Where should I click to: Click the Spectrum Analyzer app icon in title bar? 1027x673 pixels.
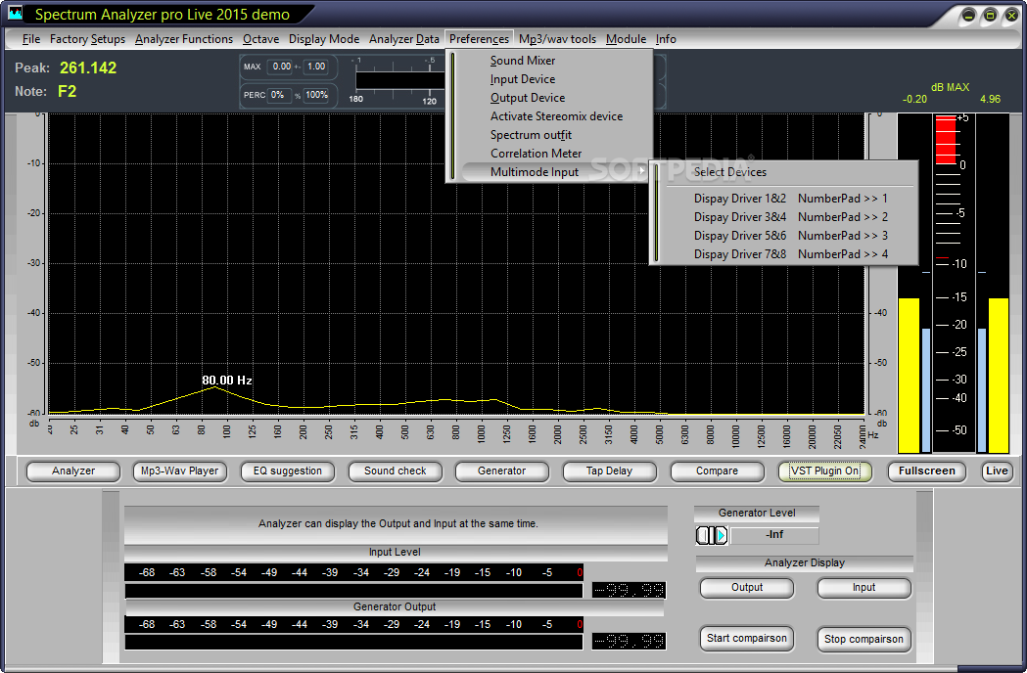coord(15,13)
